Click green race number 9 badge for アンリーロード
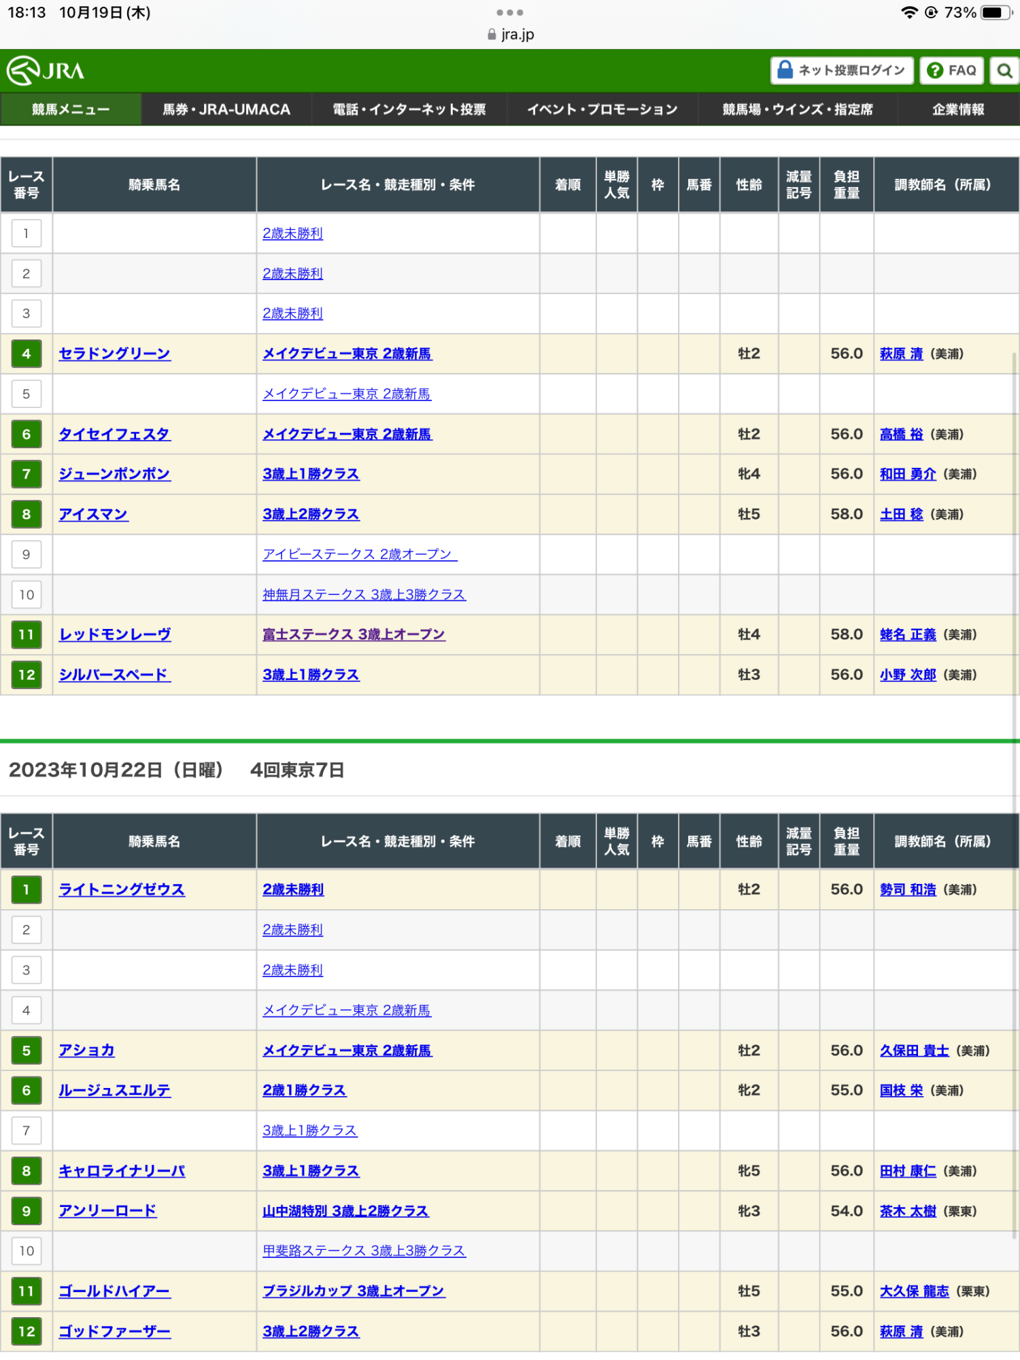Screen dimensions: 1020x1360 point(27,1211)
